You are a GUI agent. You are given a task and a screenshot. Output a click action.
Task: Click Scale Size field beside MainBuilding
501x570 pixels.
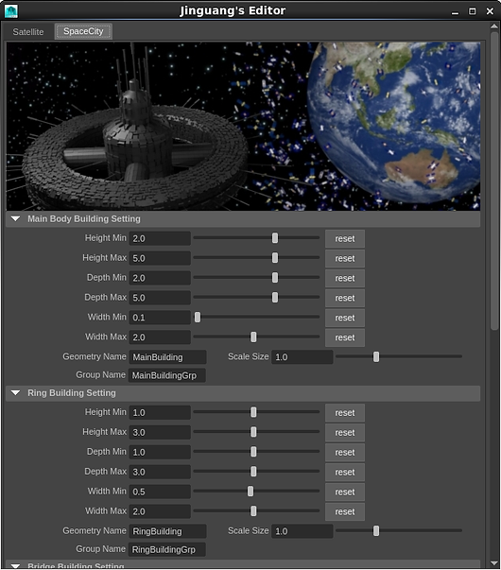point(302,357)
